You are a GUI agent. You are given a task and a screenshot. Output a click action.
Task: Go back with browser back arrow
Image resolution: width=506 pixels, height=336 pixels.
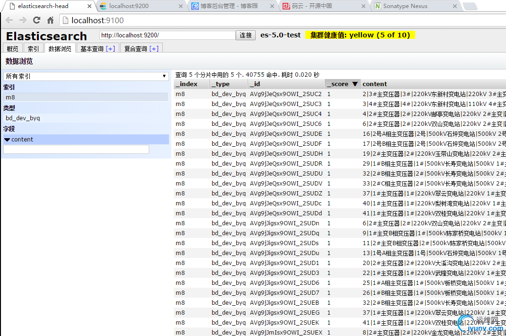pyautogui.click(x=9, y=20)
